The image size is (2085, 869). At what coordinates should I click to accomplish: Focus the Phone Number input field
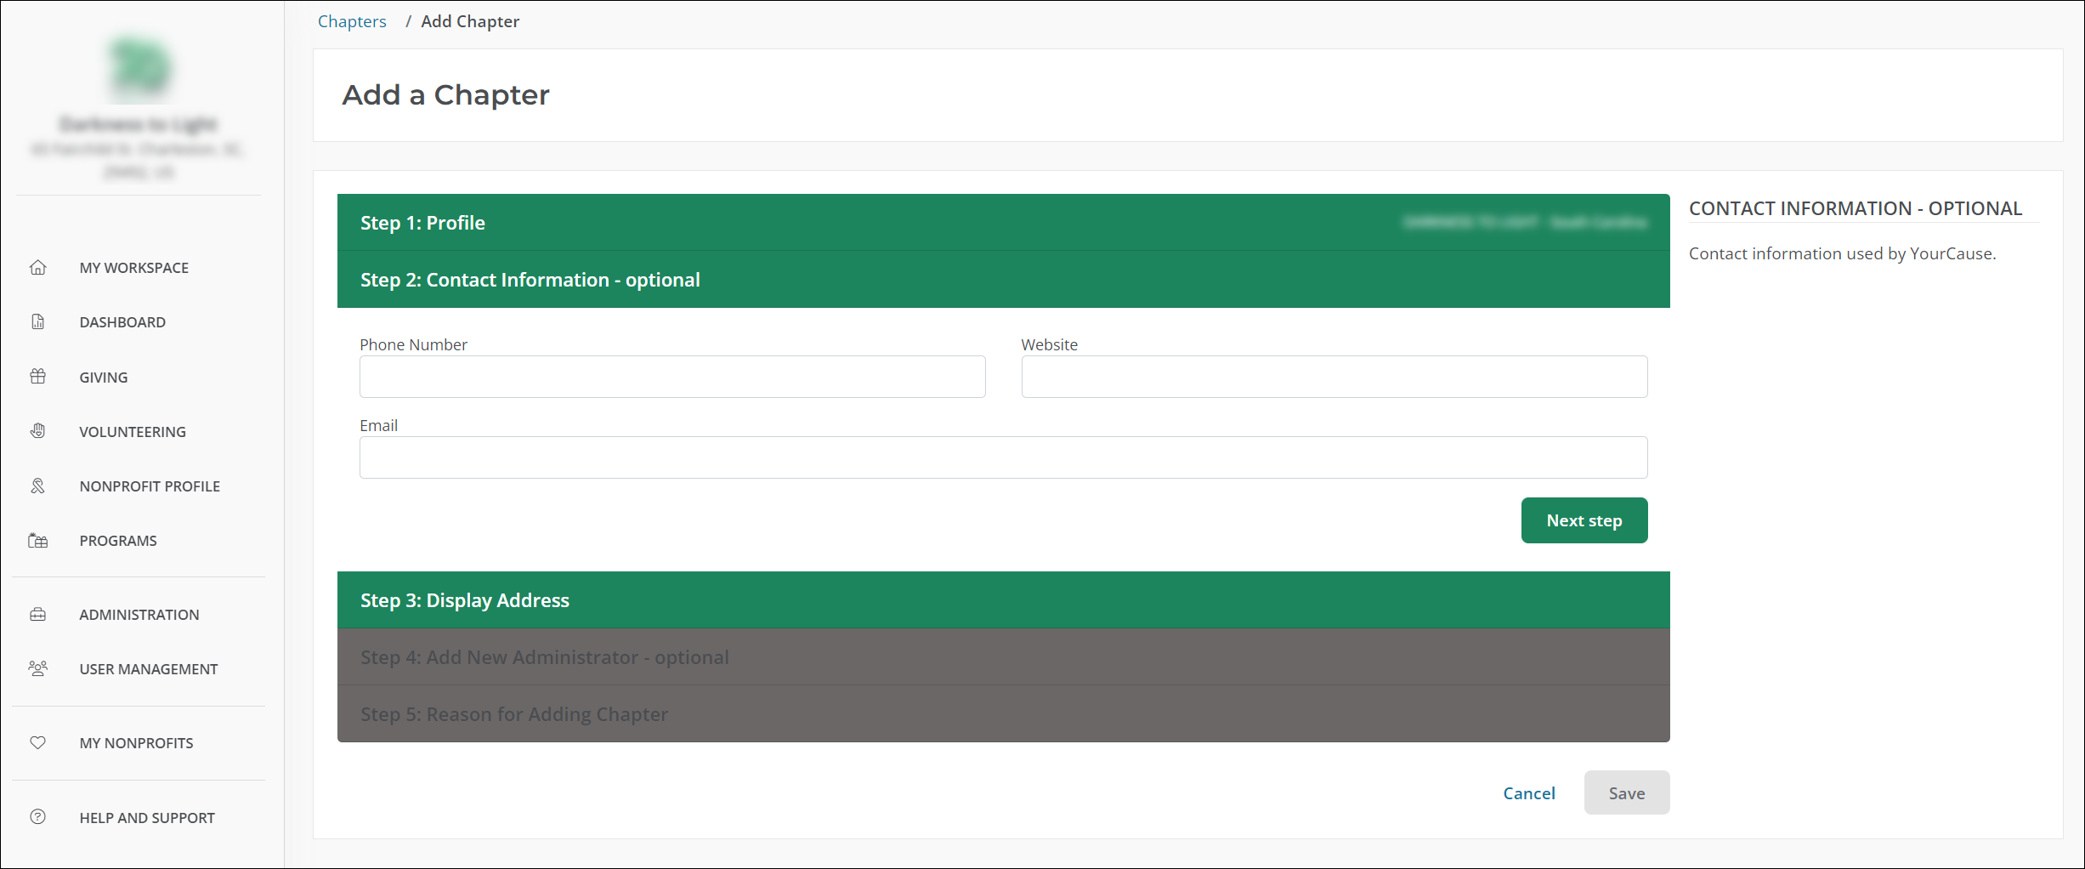(x=671, y=377)
